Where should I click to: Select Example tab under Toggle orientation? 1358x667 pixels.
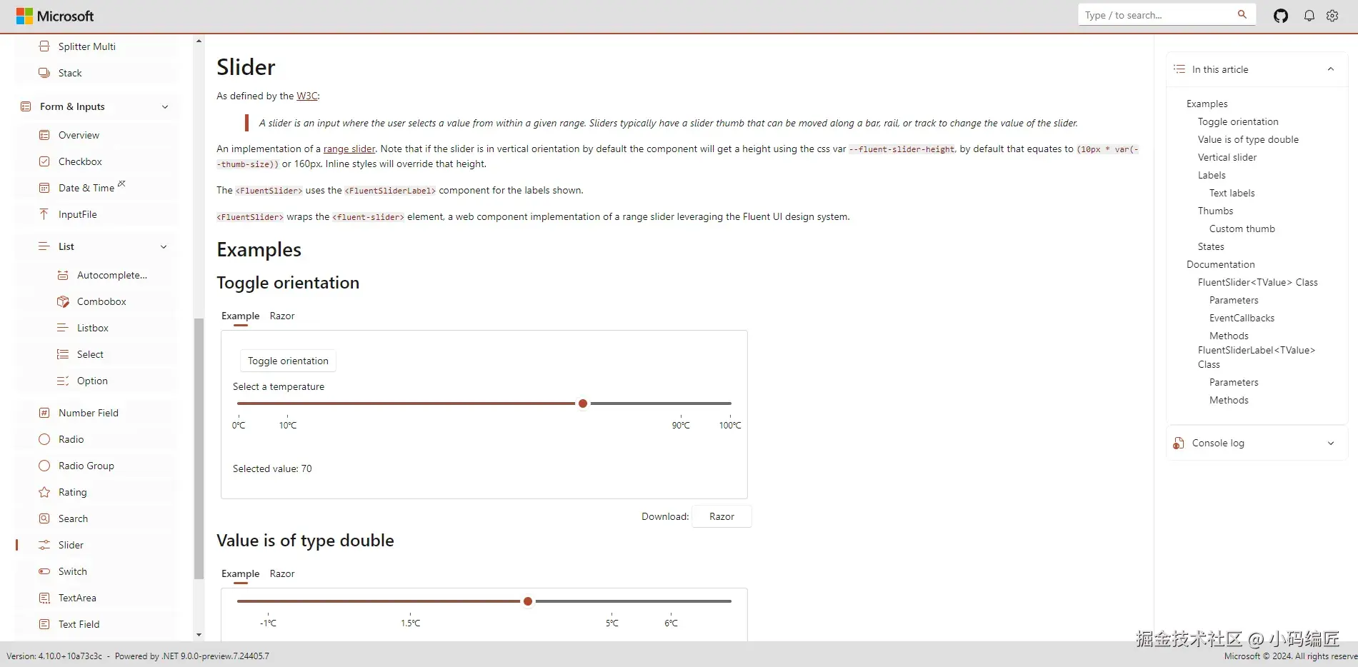tap(241, 316)
